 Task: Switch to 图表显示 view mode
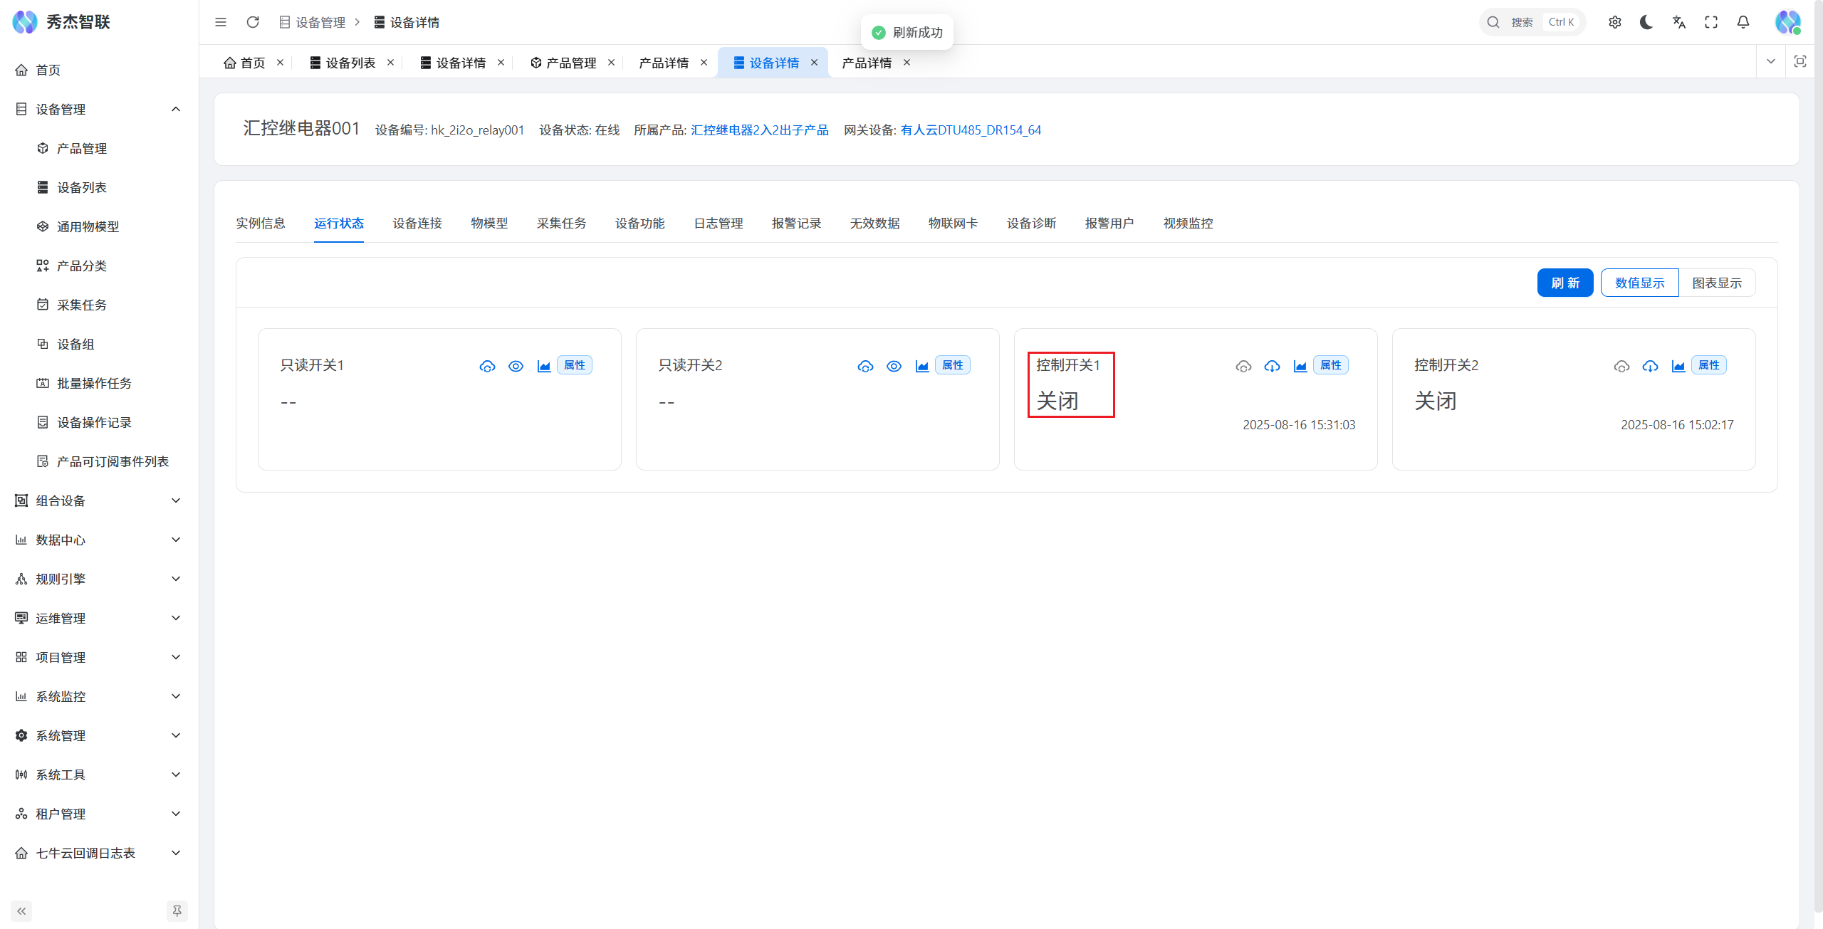tap(1716, 283)
